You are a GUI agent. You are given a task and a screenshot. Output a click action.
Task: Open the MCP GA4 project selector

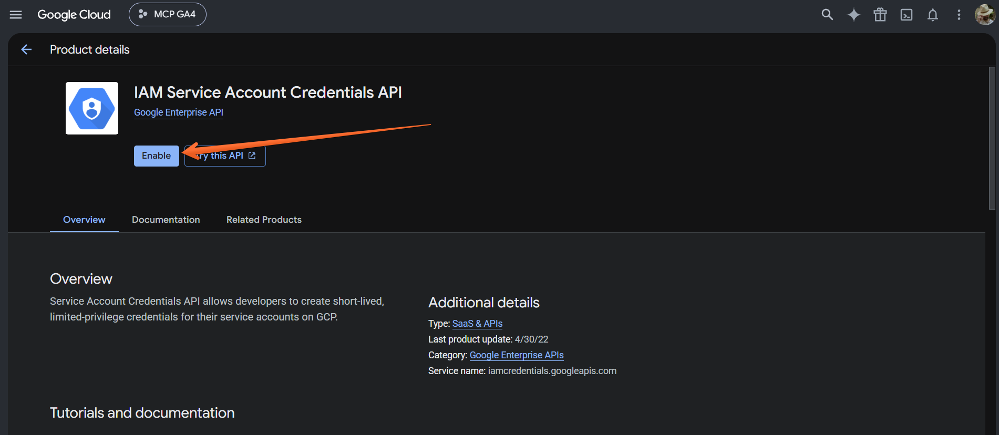coord(168,14)
